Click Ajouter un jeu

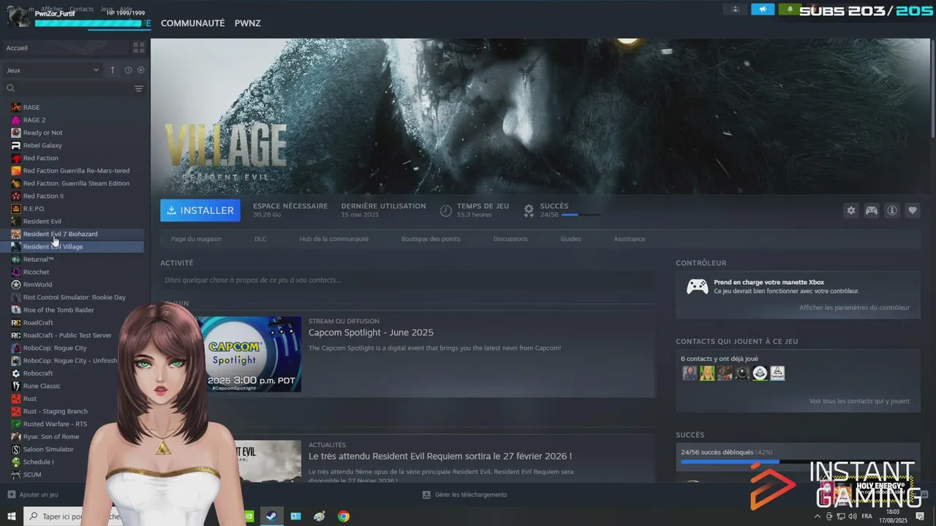[x=32, y=495]
